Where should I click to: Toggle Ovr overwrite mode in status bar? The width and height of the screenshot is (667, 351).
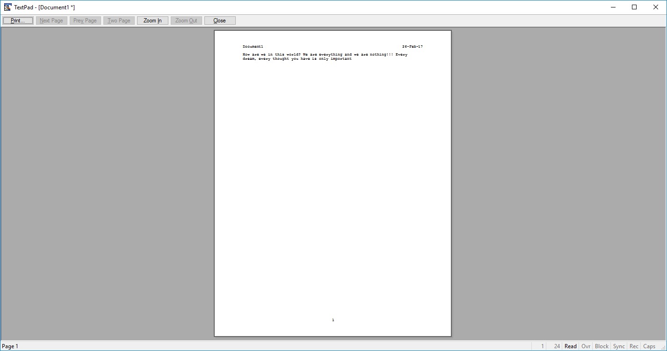pos(586,346)
